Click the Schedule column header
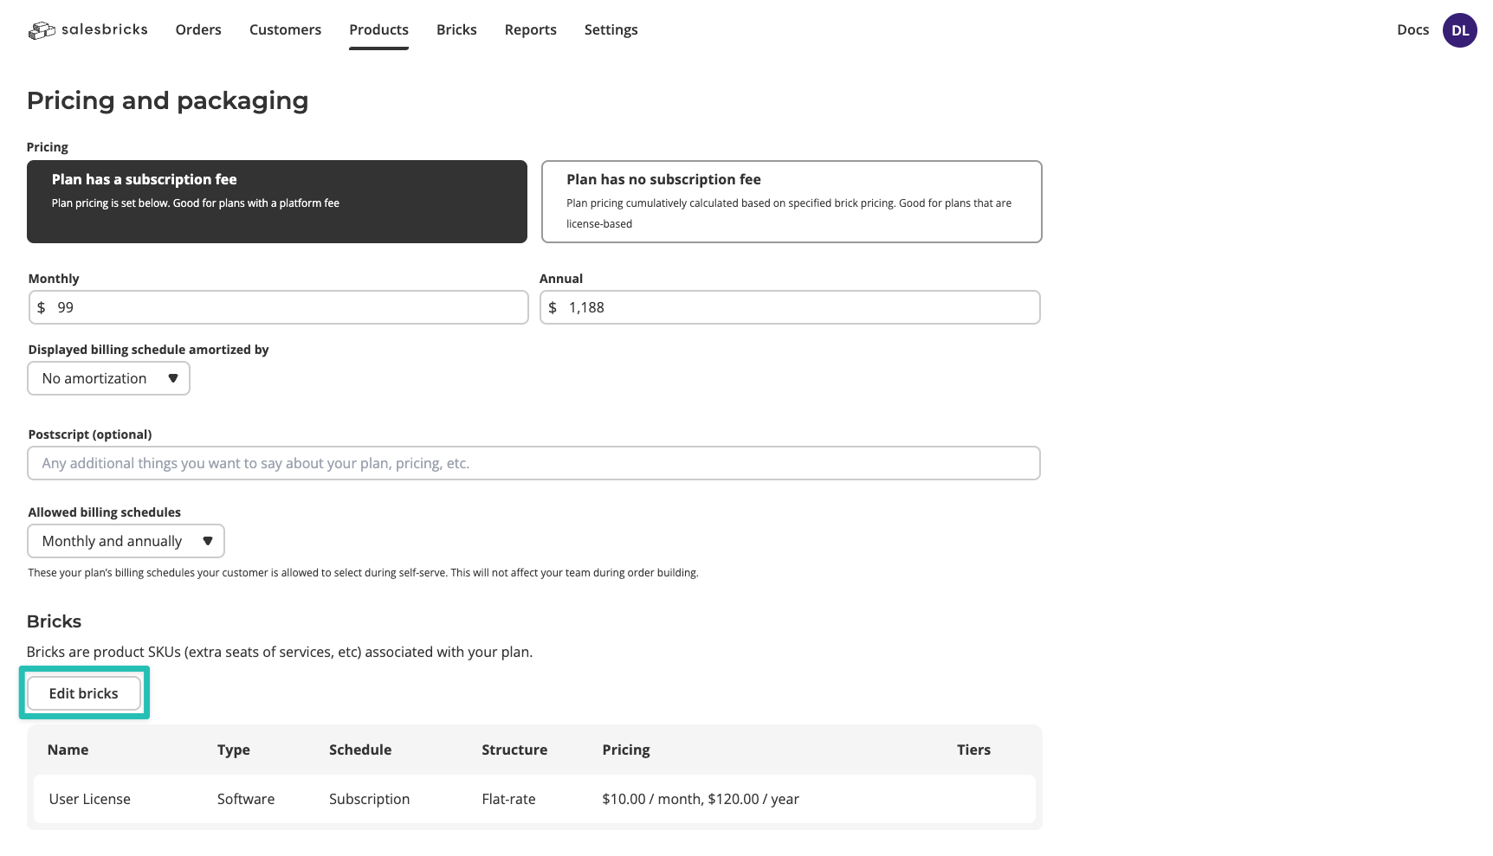 (360, 750)
